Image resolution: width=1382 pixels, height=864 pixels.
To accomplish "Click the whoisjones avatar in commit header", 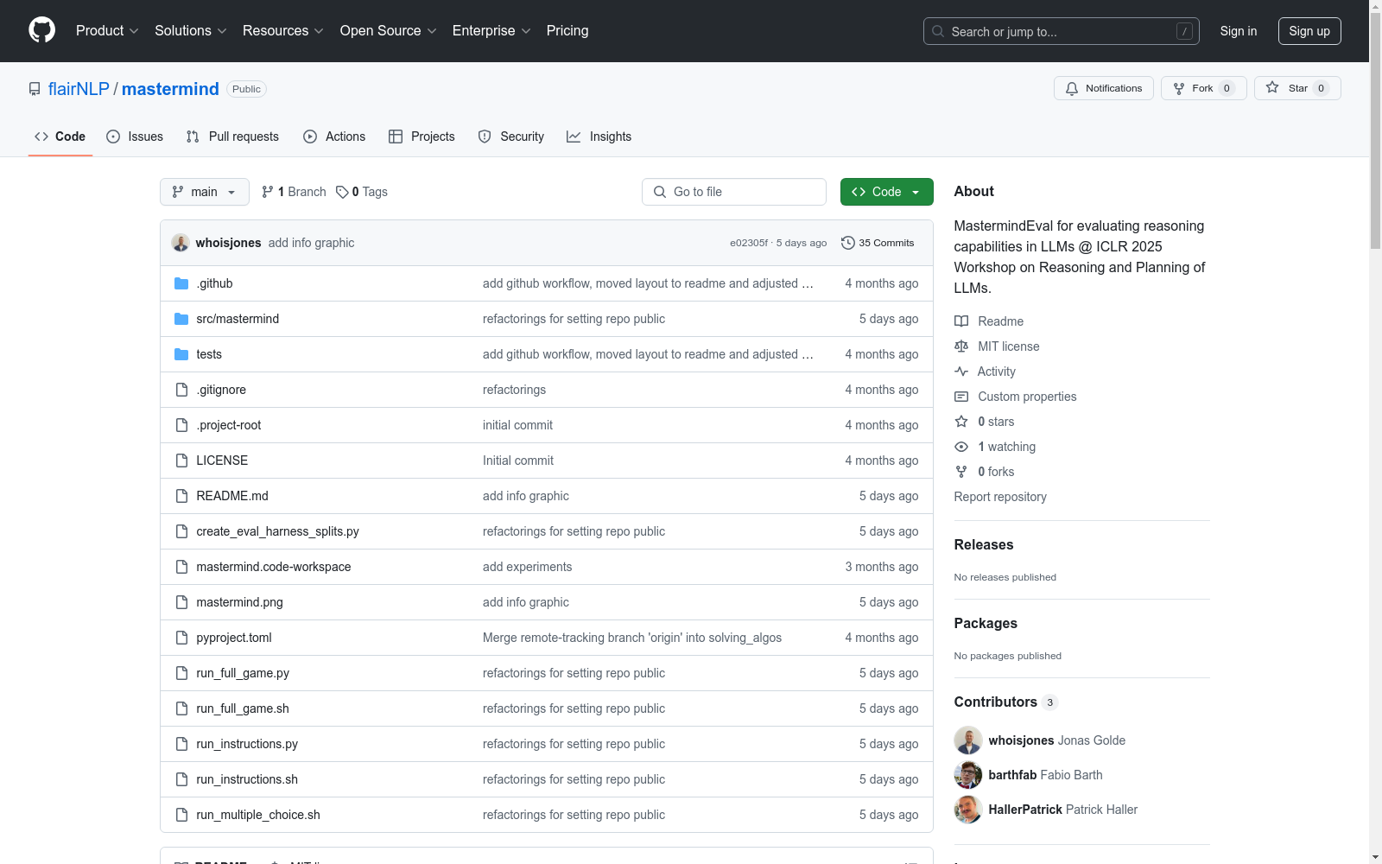I will (x=181, y=243).
